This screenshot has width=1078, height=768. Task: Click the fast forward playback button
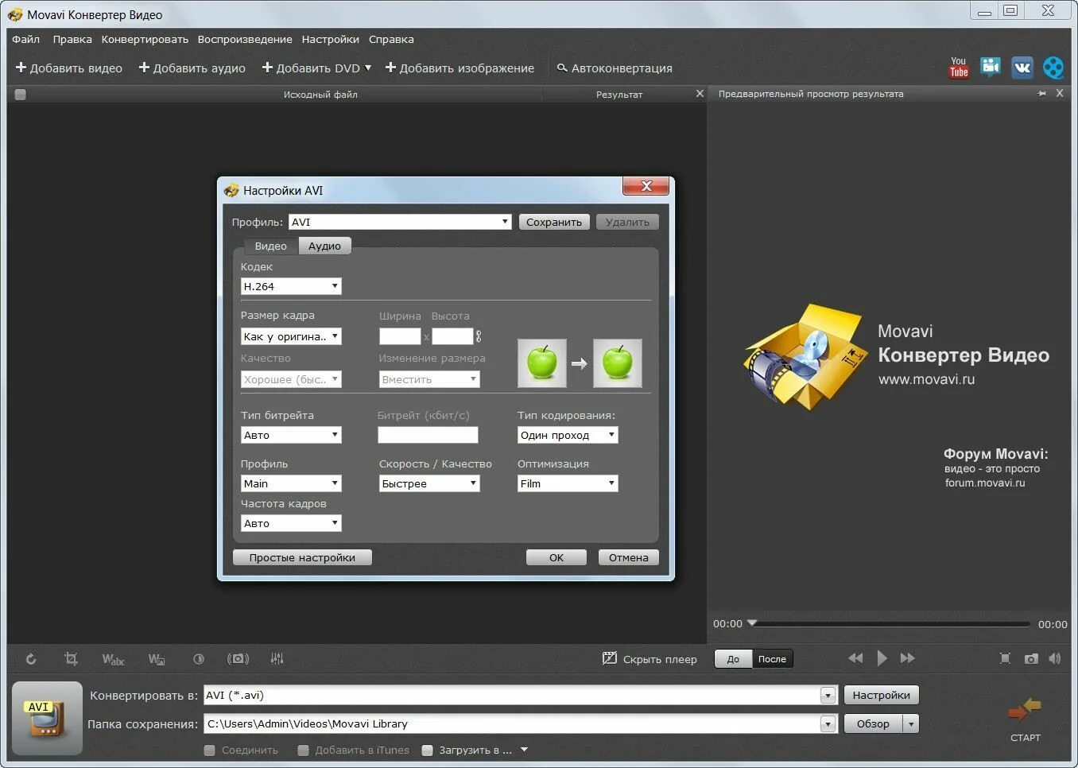907,658
